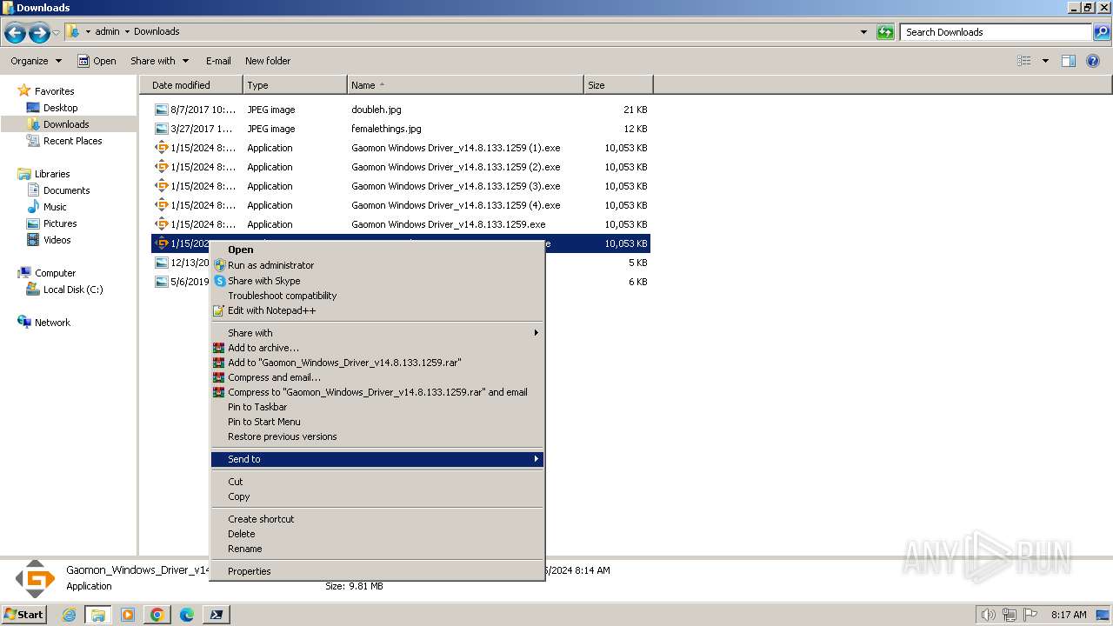The height and width of the screenshot is (626, 1113).
Task: Open Internet Explorer from taskbar
Action: pyautogui.click(x=70, y=615)
